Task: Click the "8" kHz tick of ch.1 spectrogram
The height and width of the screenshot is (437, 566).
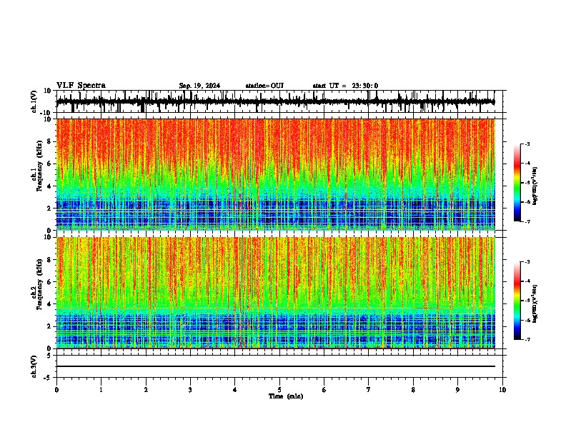Action: pos(50,141)
